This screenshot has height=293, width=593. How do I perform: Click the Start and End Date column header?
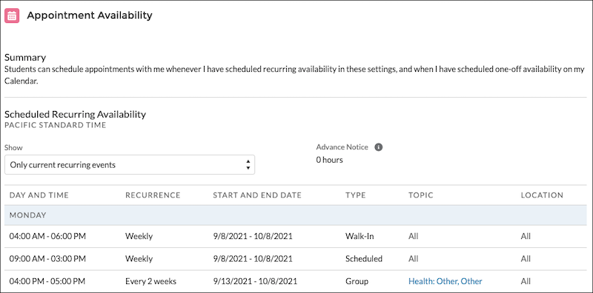tap(257, 195)
